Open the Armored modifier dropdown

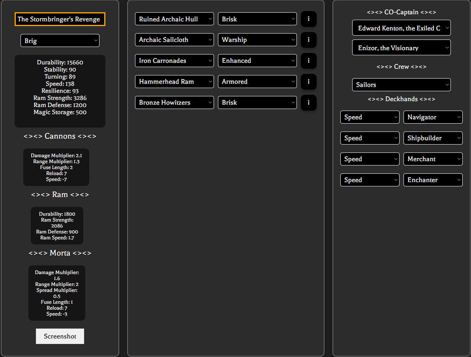tap(257, 81)
